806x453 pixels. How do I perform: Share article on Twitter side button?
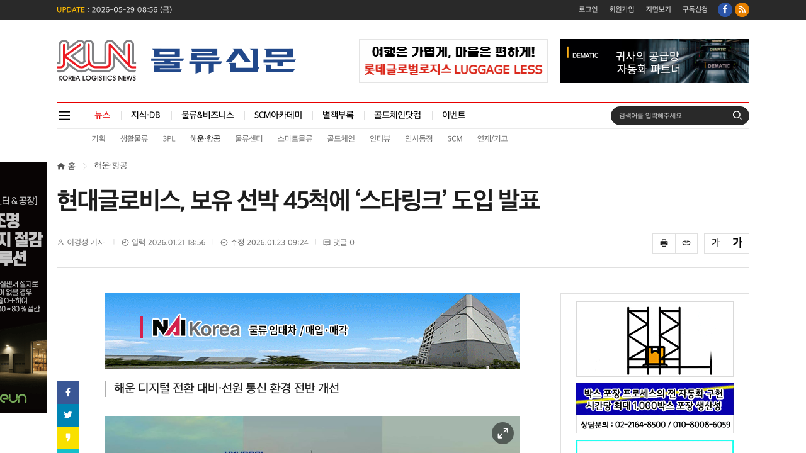[68, 415]
